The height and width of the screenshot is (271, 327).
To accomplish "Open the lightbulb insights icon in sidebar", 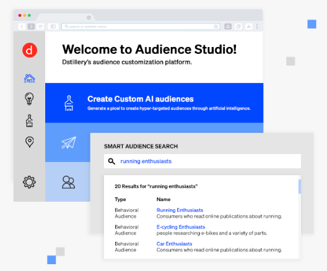I will point(29,98).
